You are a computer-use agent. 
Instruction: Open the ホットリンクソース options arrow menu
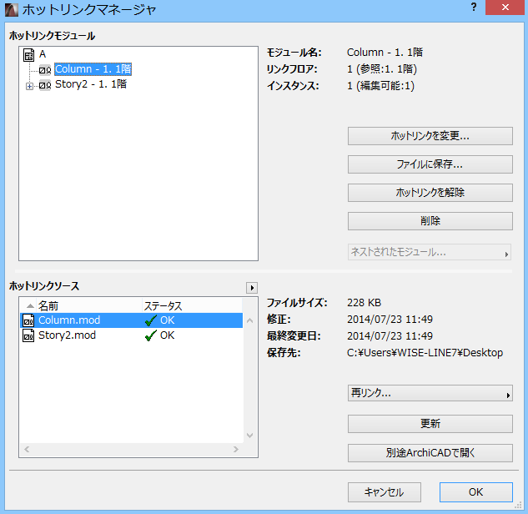click(252, 288)
